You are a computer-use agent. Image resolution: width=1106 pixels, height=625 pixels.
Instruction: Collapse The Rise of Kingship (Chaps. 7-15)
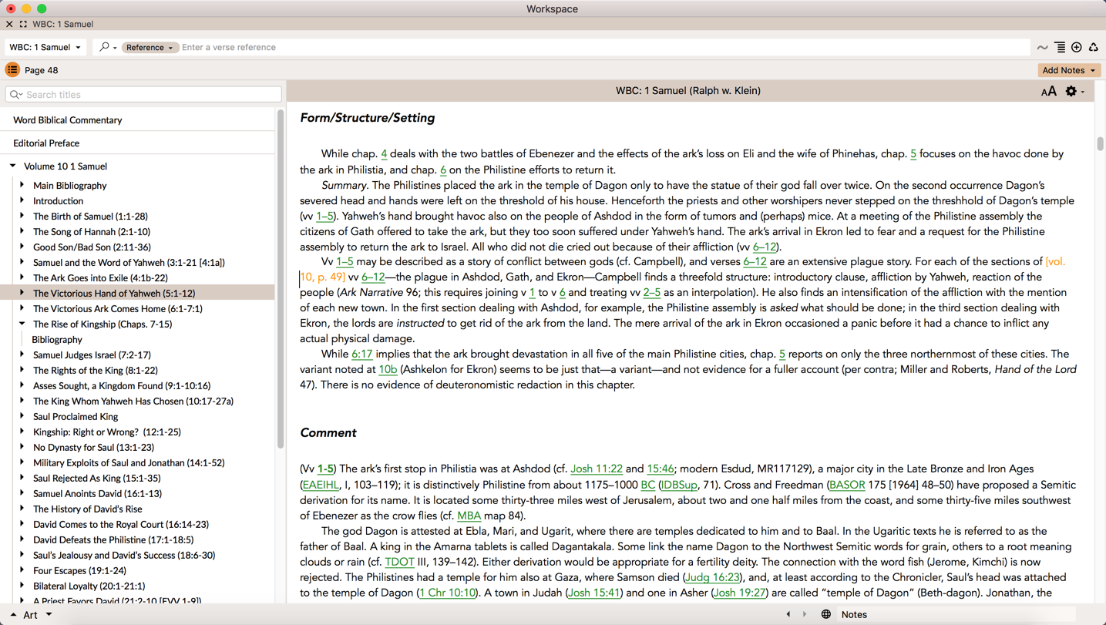click(22, 324)
